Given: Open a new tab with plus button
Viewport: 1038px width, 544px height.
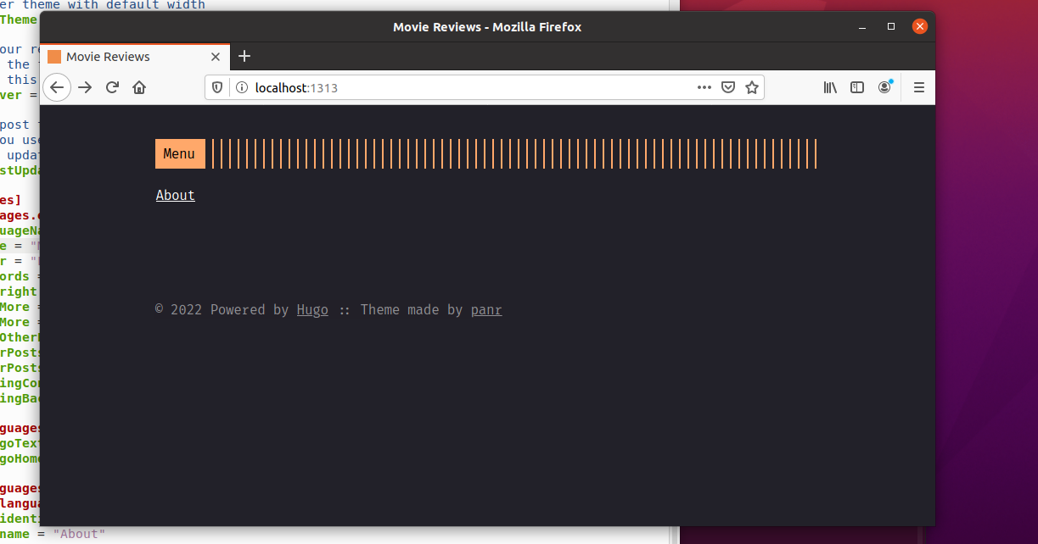Looking at the screenshot, I should coord(244,56).
